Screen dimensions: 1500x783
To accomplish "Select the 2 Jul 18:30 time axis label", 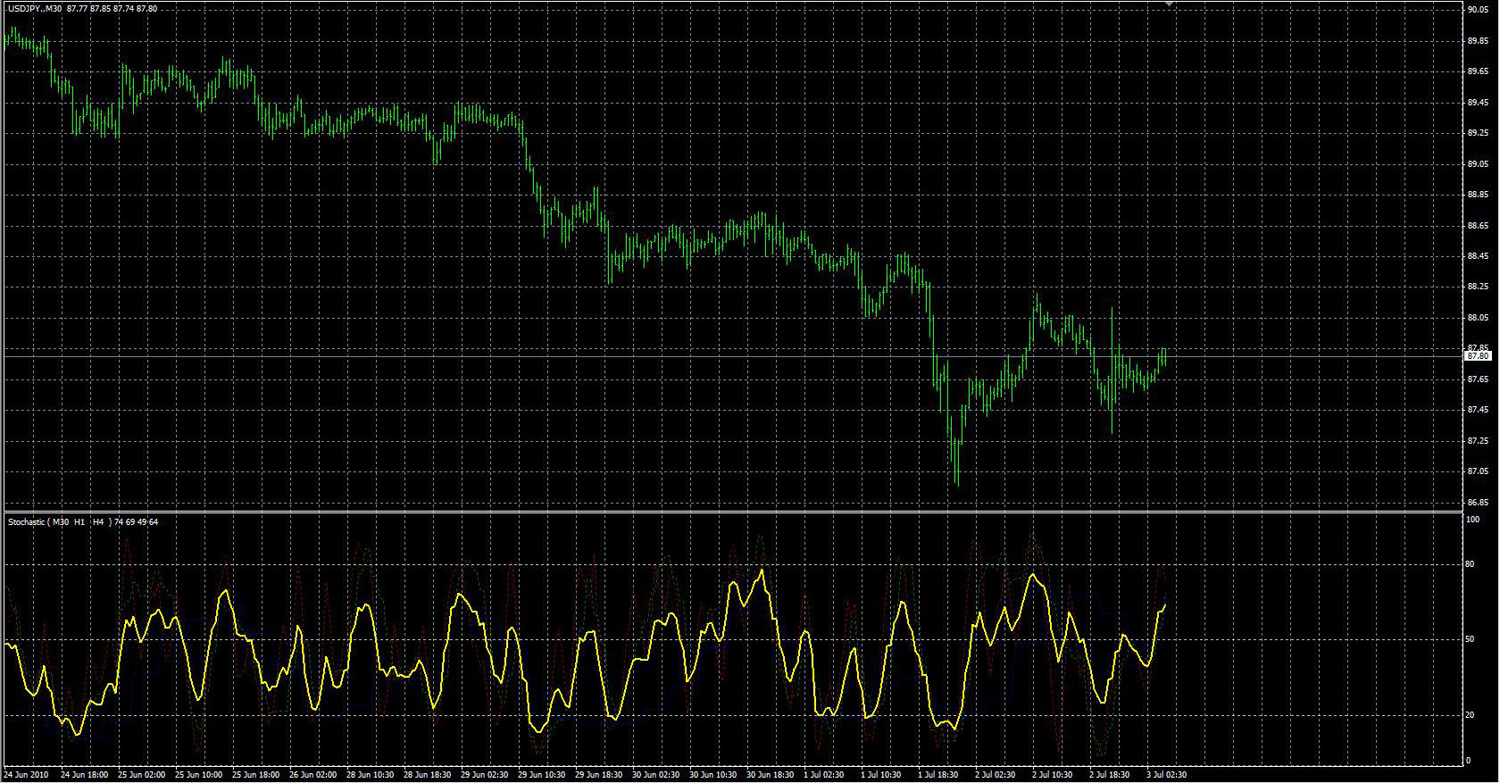I will [1110, 775].
